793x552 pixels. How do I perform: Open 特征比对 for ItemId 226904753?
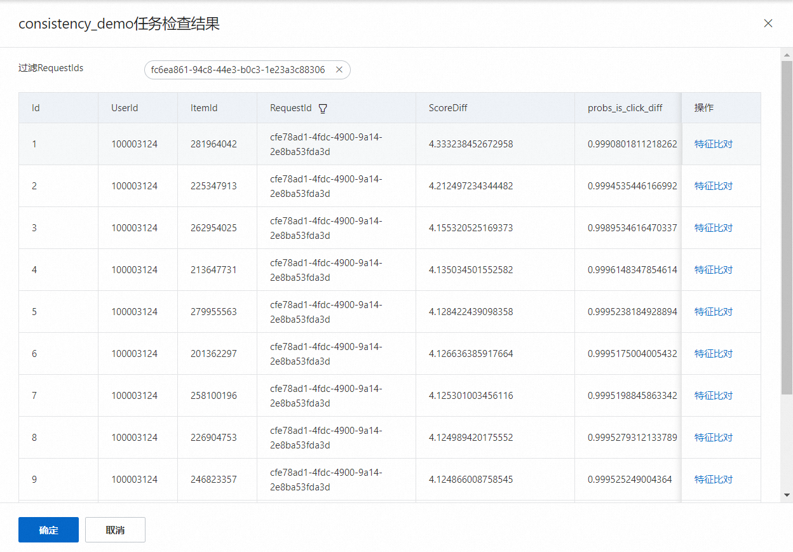[714, 438]
